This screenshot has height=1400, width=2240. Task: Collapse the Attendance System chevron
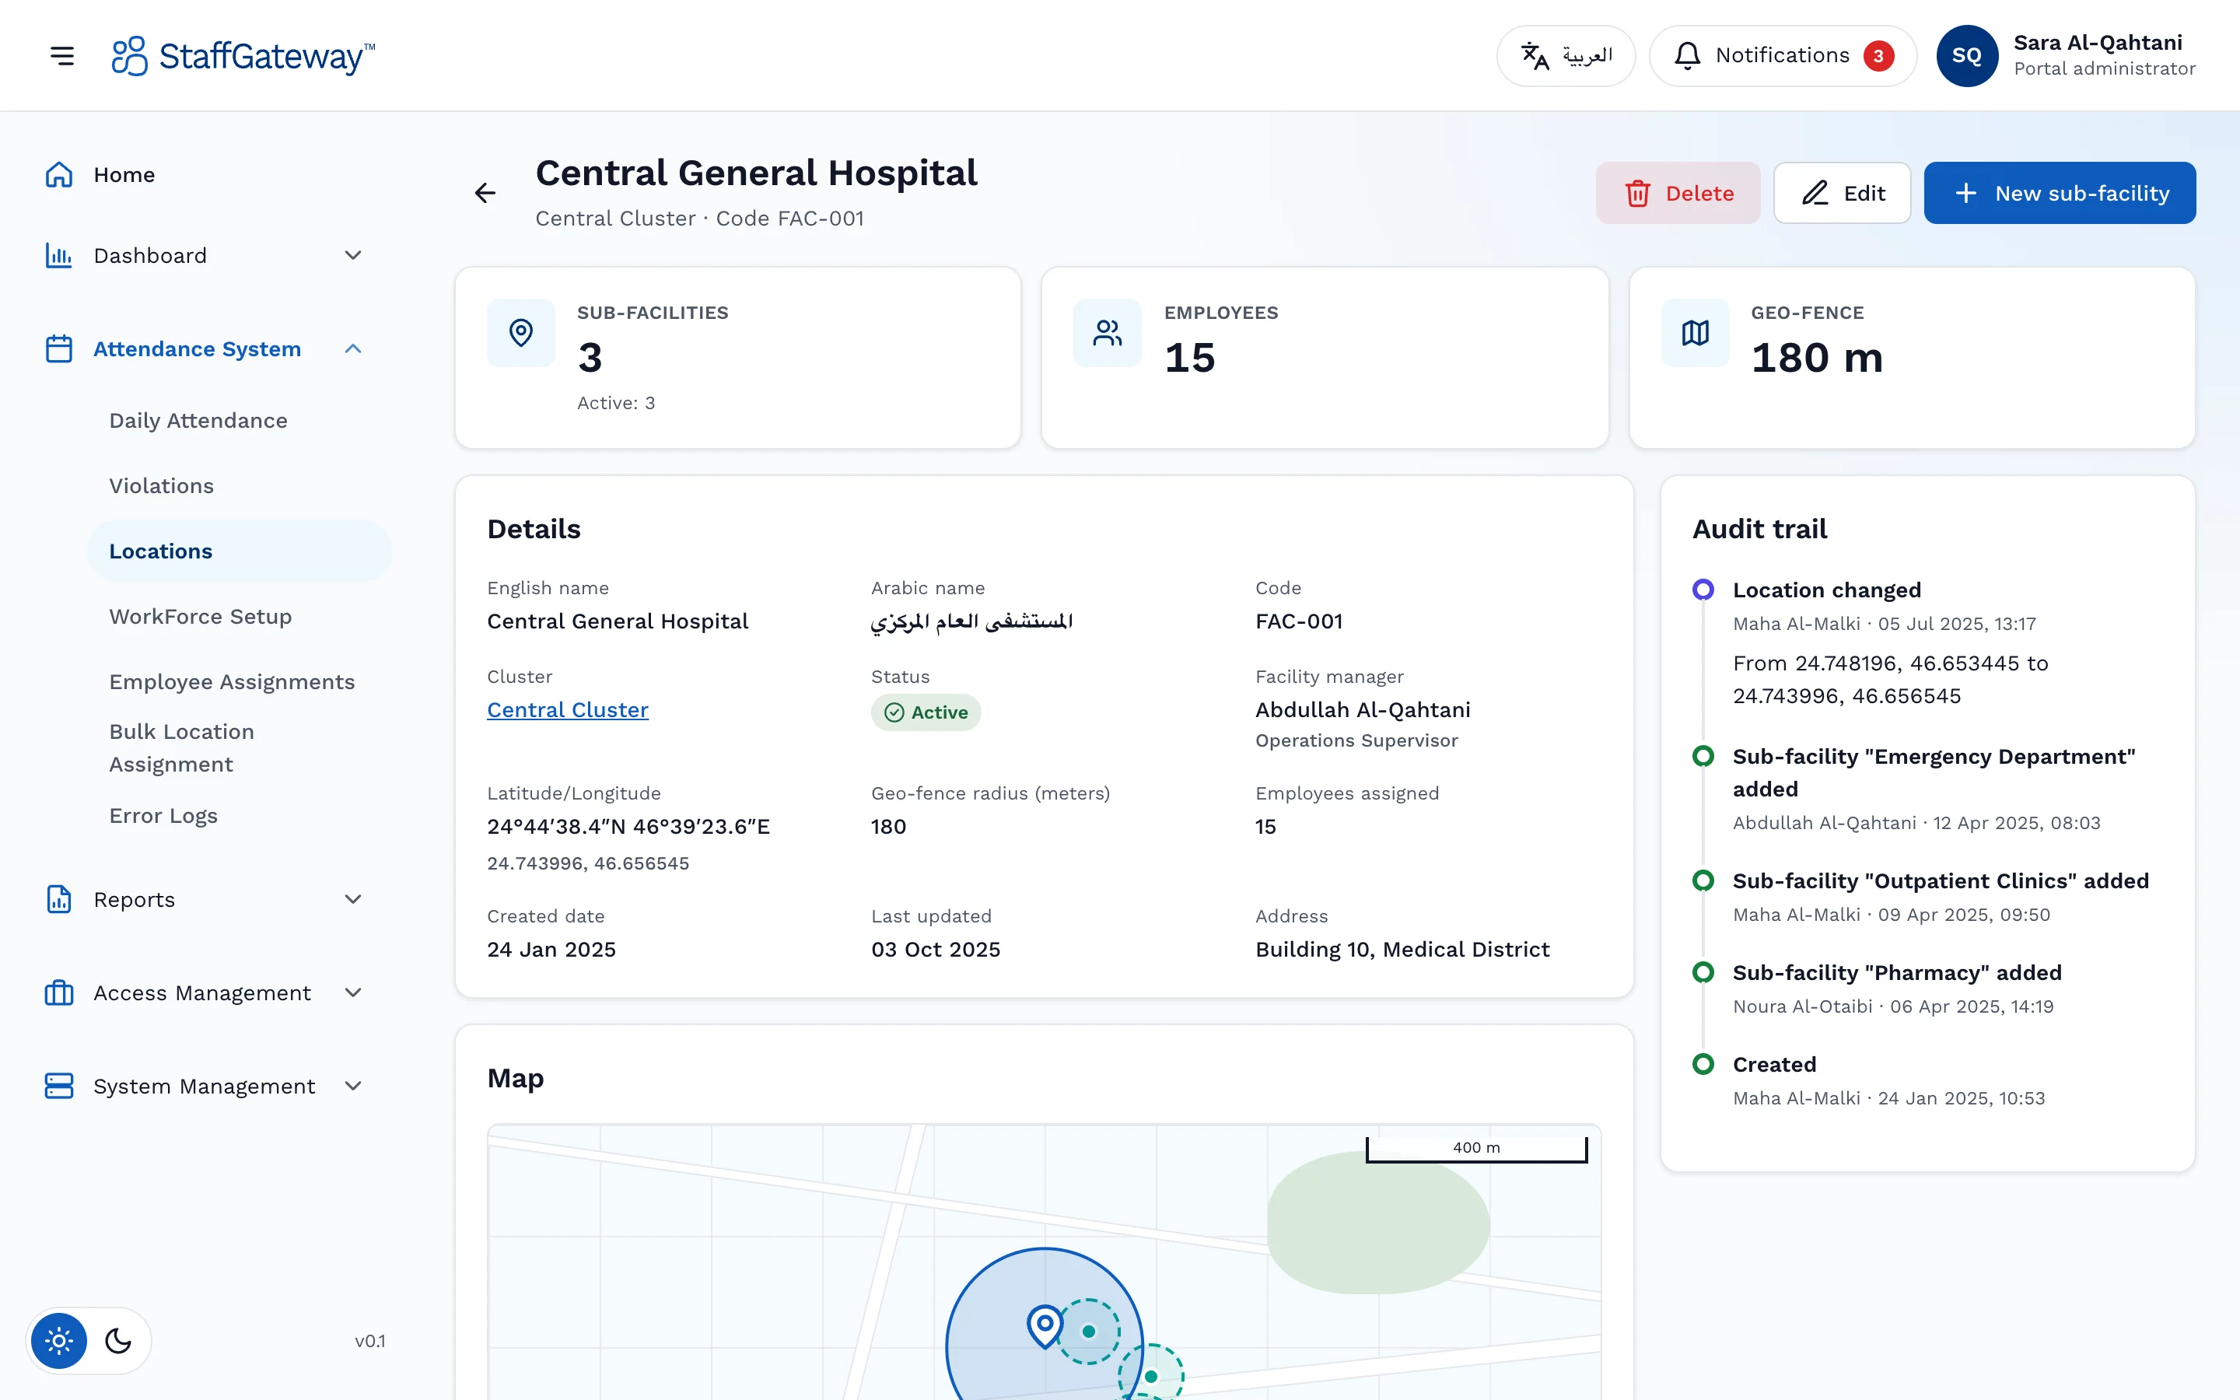[x=352, y=349]
